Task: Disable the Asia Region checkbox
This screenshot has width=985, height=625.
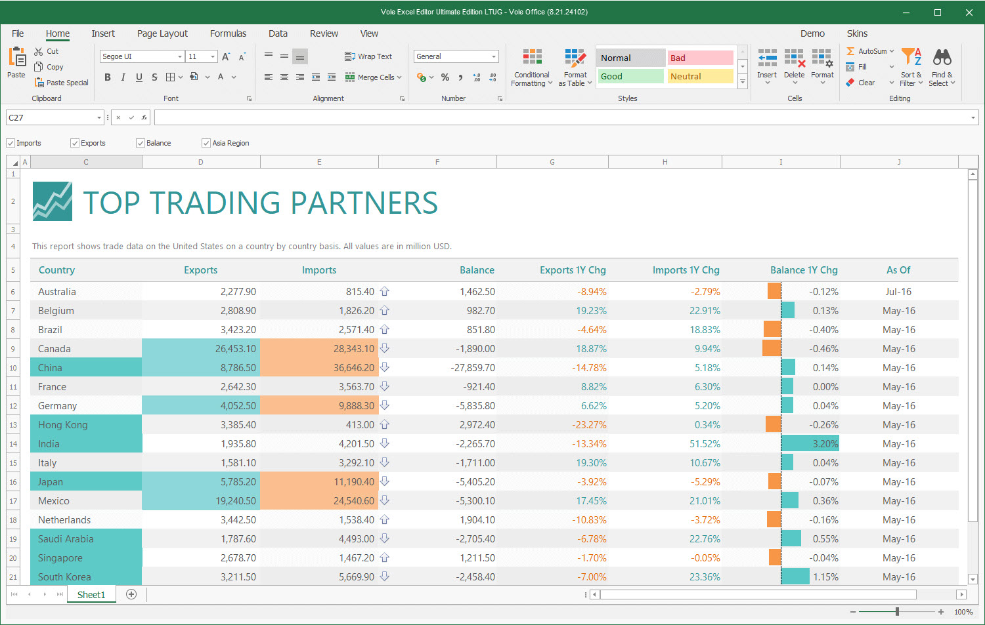Action: tap(206, 143)
